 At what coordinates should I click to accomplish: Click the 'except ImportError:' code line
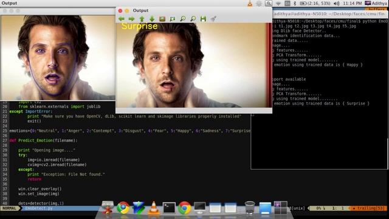coord(31,111)
